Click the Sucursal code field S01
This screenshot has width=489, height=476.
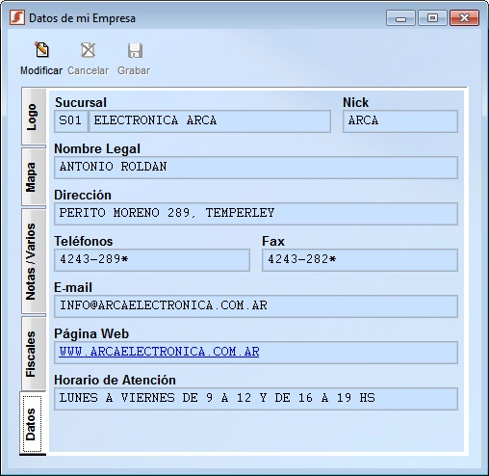click(71, 121)
